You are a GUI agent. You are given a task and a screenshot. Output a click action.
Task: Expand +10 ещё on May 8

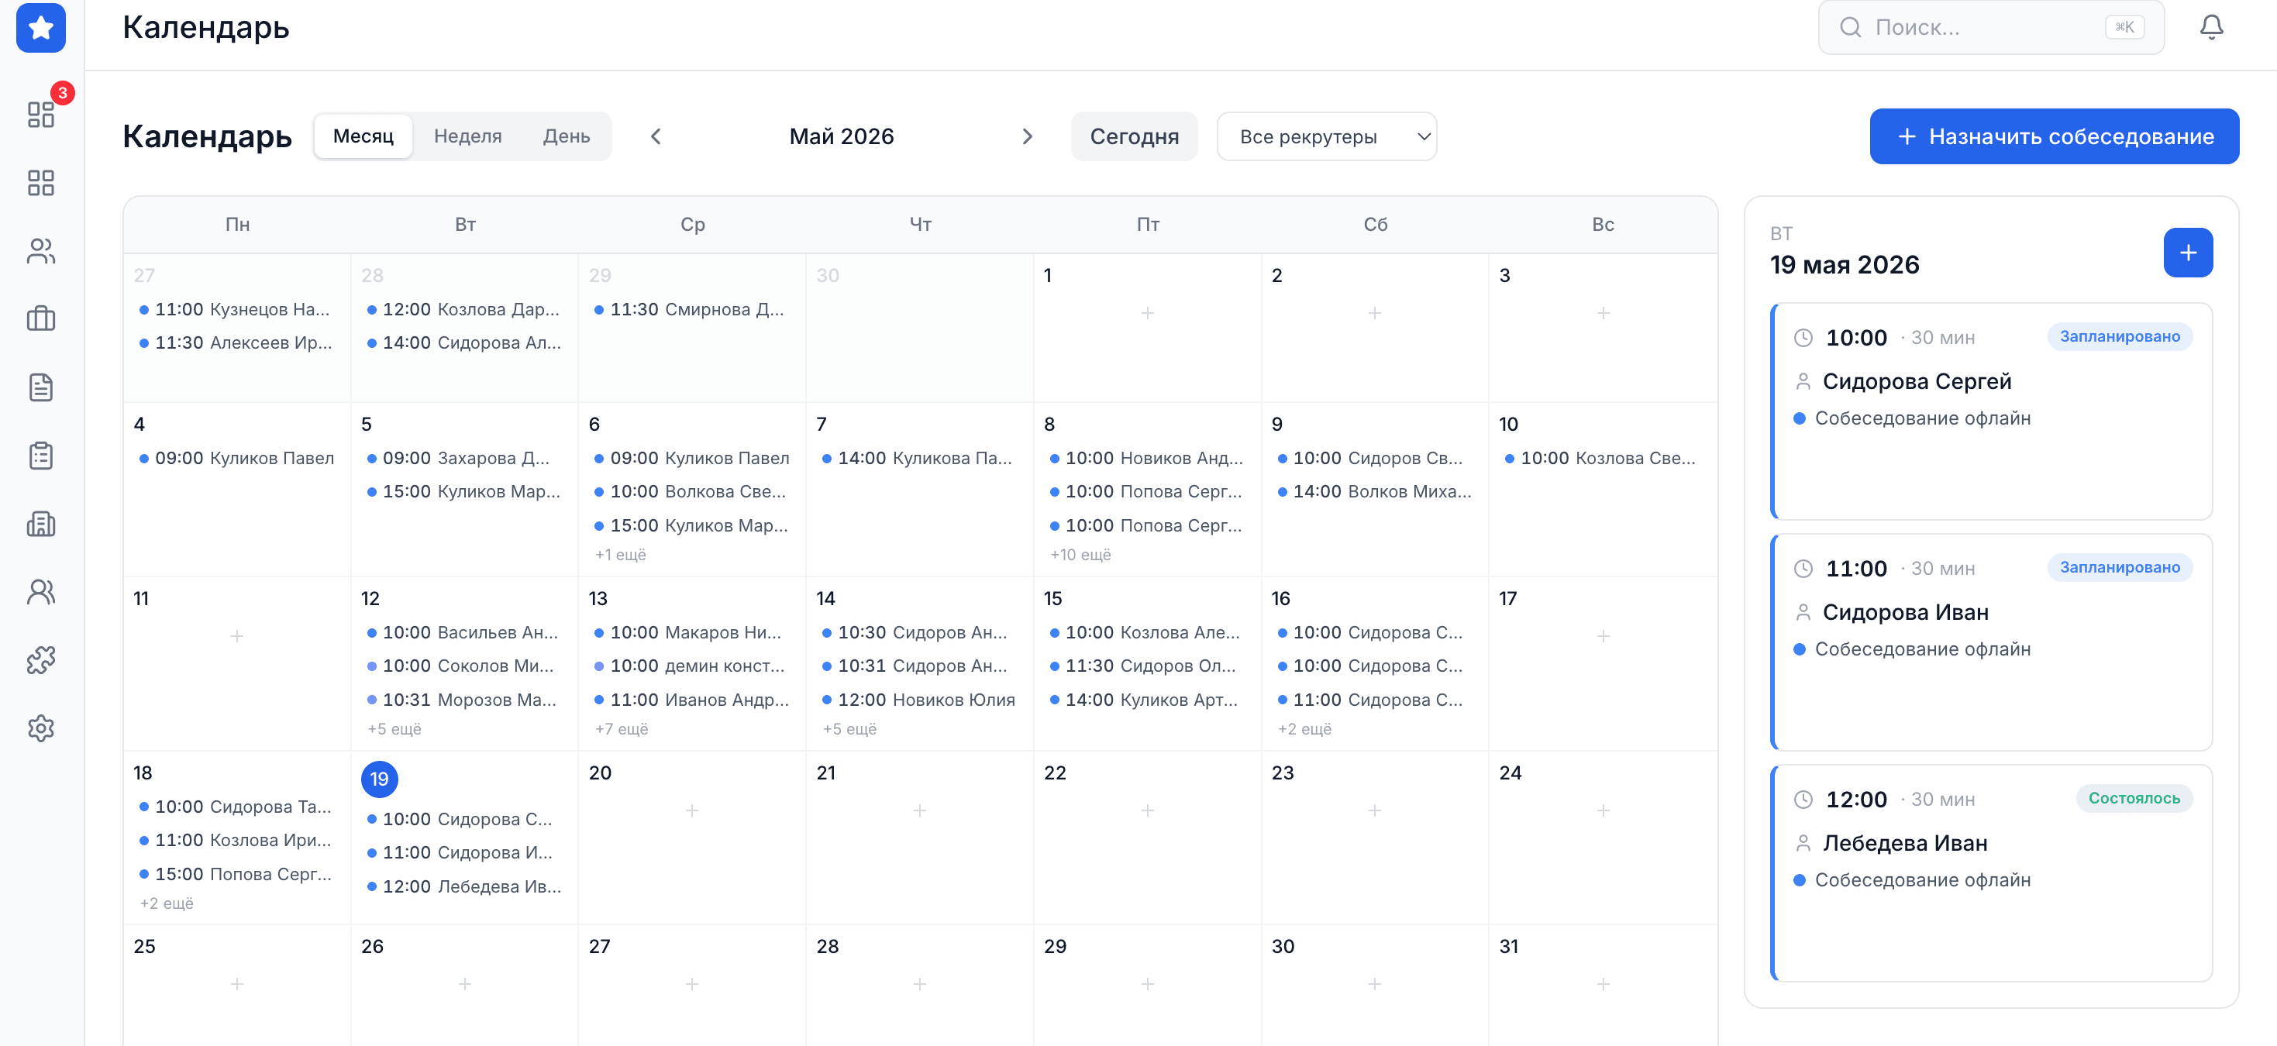tap(1080, 555)
